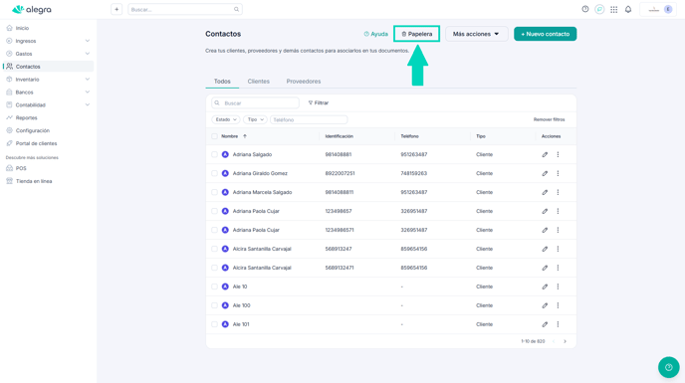Open more options for Adriana Salgado
This screenshot has height=383, width=685.
pos(558,154)
